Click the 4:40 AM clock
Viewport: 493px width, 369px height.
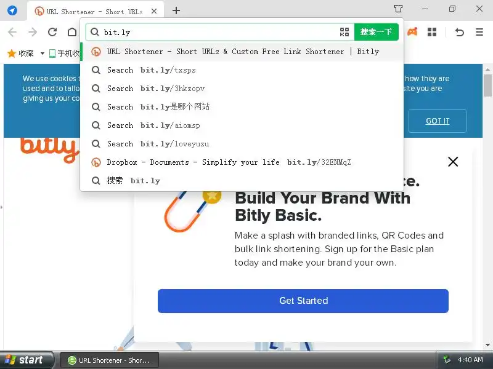coord(470,360)
